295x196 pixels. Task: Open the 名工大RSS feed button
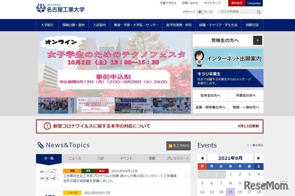[178, 146]
